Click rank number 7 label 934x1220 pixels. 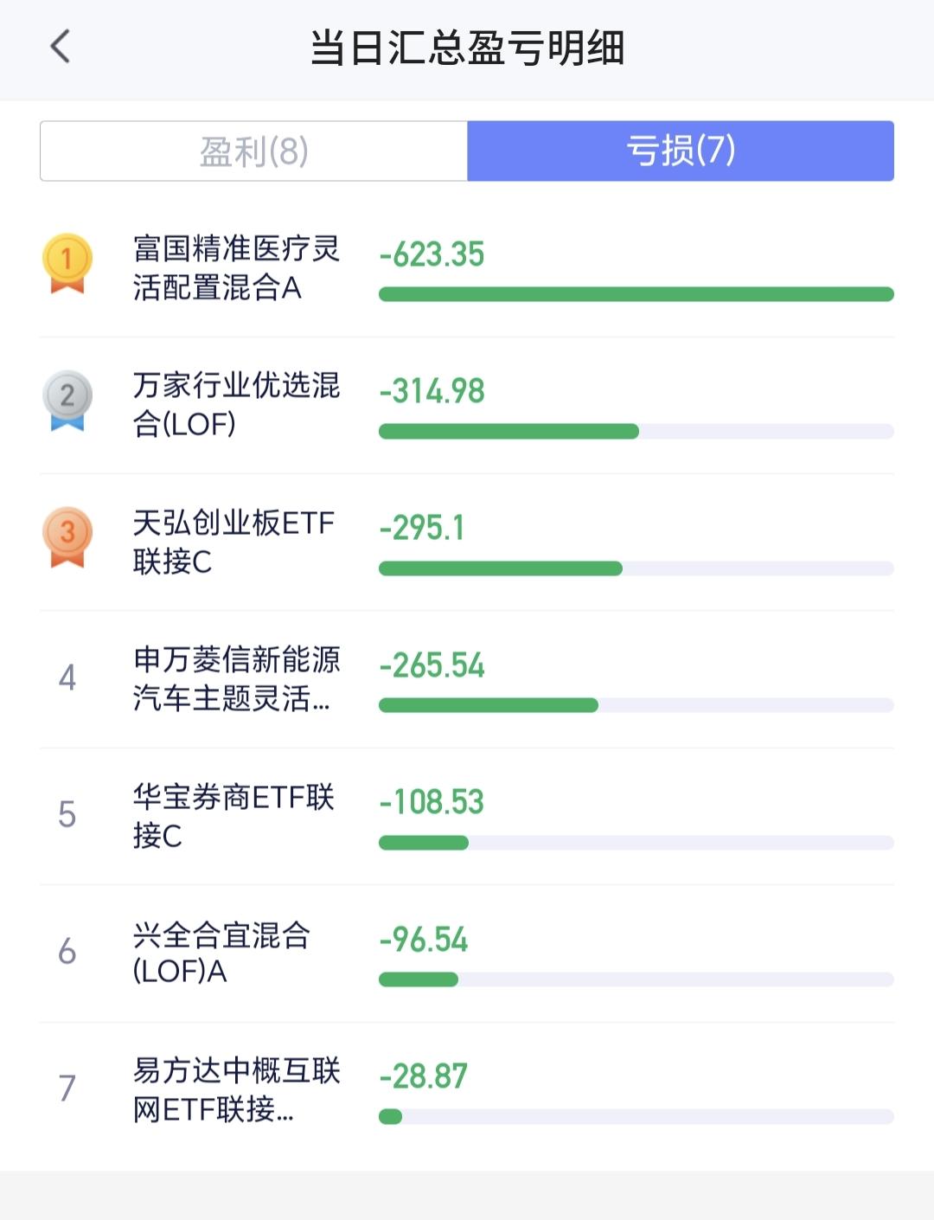[67, 1088]
